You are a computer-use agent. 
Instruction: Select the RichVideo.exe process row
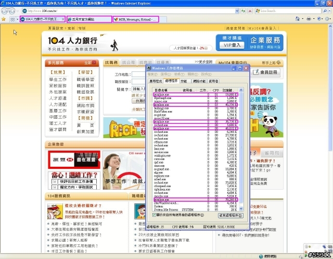tap(196, 112)
